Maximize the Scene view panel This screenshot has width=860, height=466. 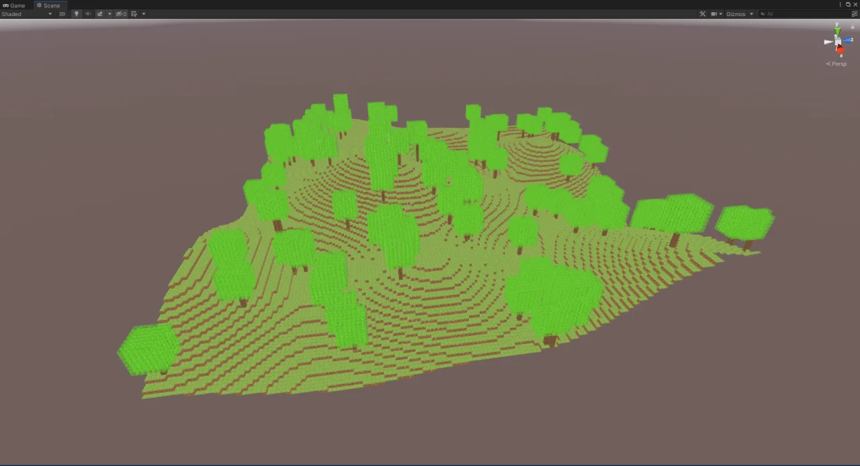click(x=848, y=5)
